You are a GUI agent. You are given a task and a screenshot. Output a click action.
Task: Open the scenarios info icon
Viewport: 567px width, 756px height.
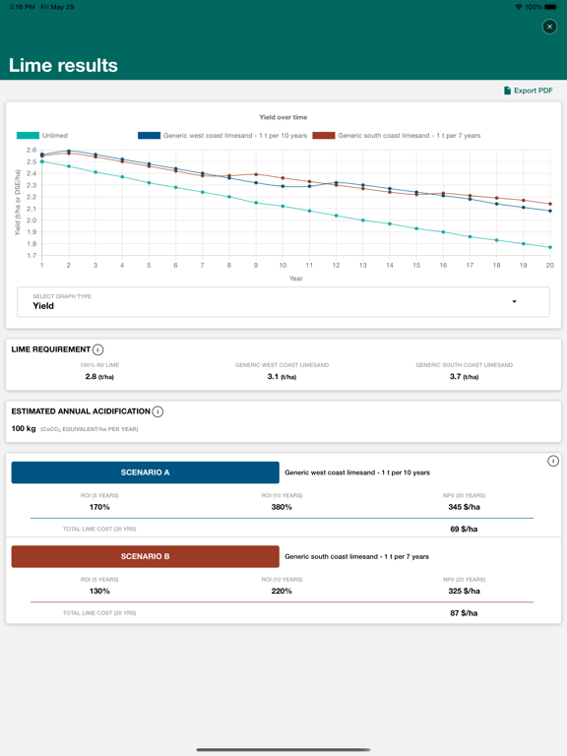(x=553, y=461)
